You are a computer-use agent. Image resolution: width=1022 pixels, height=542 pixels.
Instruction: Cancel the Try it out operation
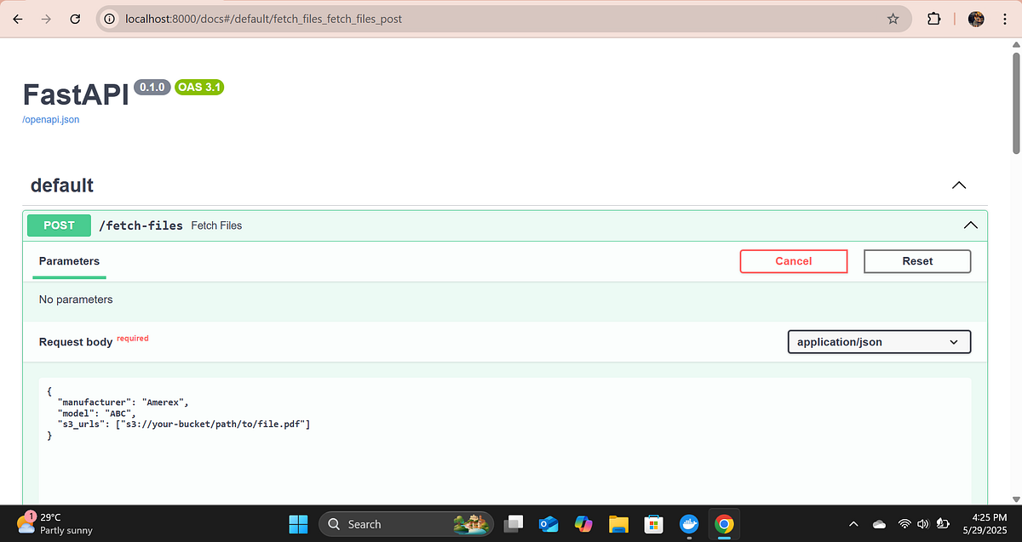pyautogui.click(x=793, y=261)
